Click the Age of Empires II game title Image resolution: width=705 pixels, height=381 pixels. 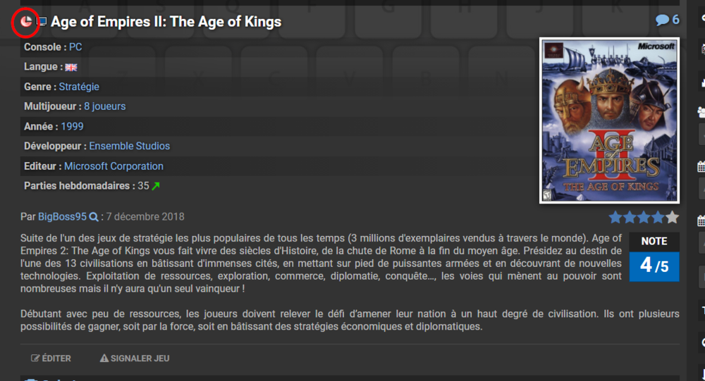coord(166,22)
